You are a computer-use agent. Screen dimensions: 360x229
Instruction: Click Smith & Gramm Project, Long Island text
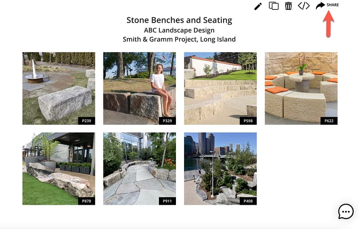point(179,40)
